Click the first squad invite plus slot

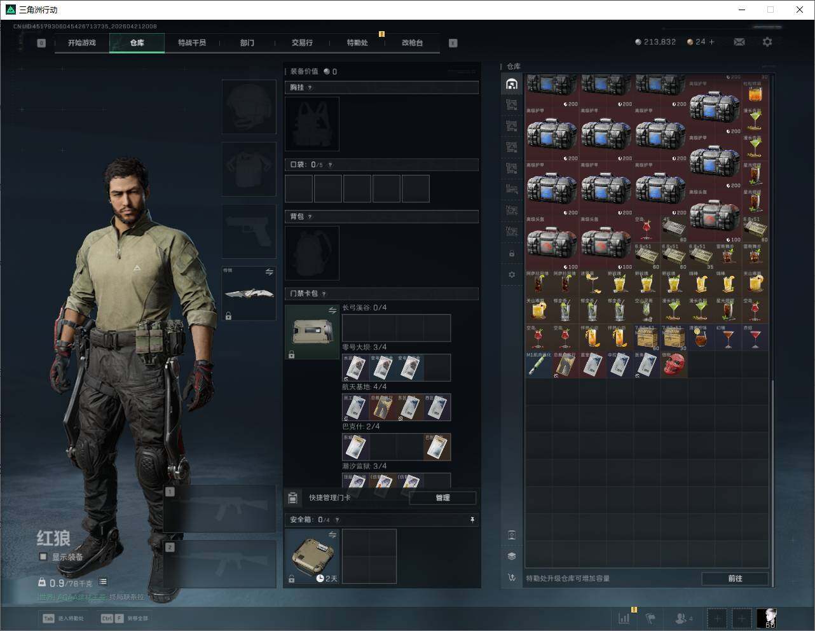pos(717,618)
